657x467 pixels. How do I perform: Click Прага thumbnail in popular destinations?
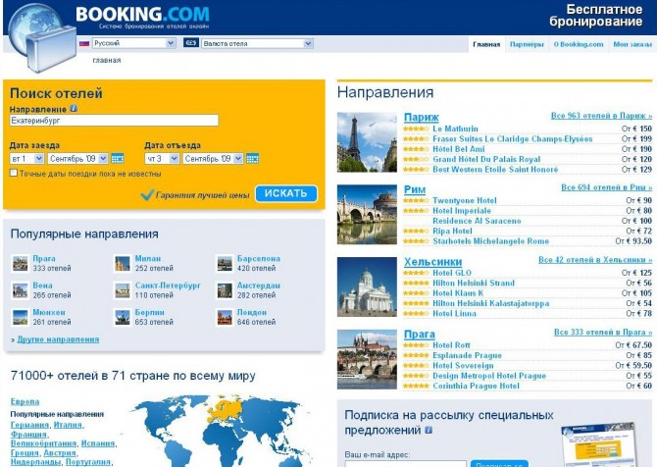[21, 263]
